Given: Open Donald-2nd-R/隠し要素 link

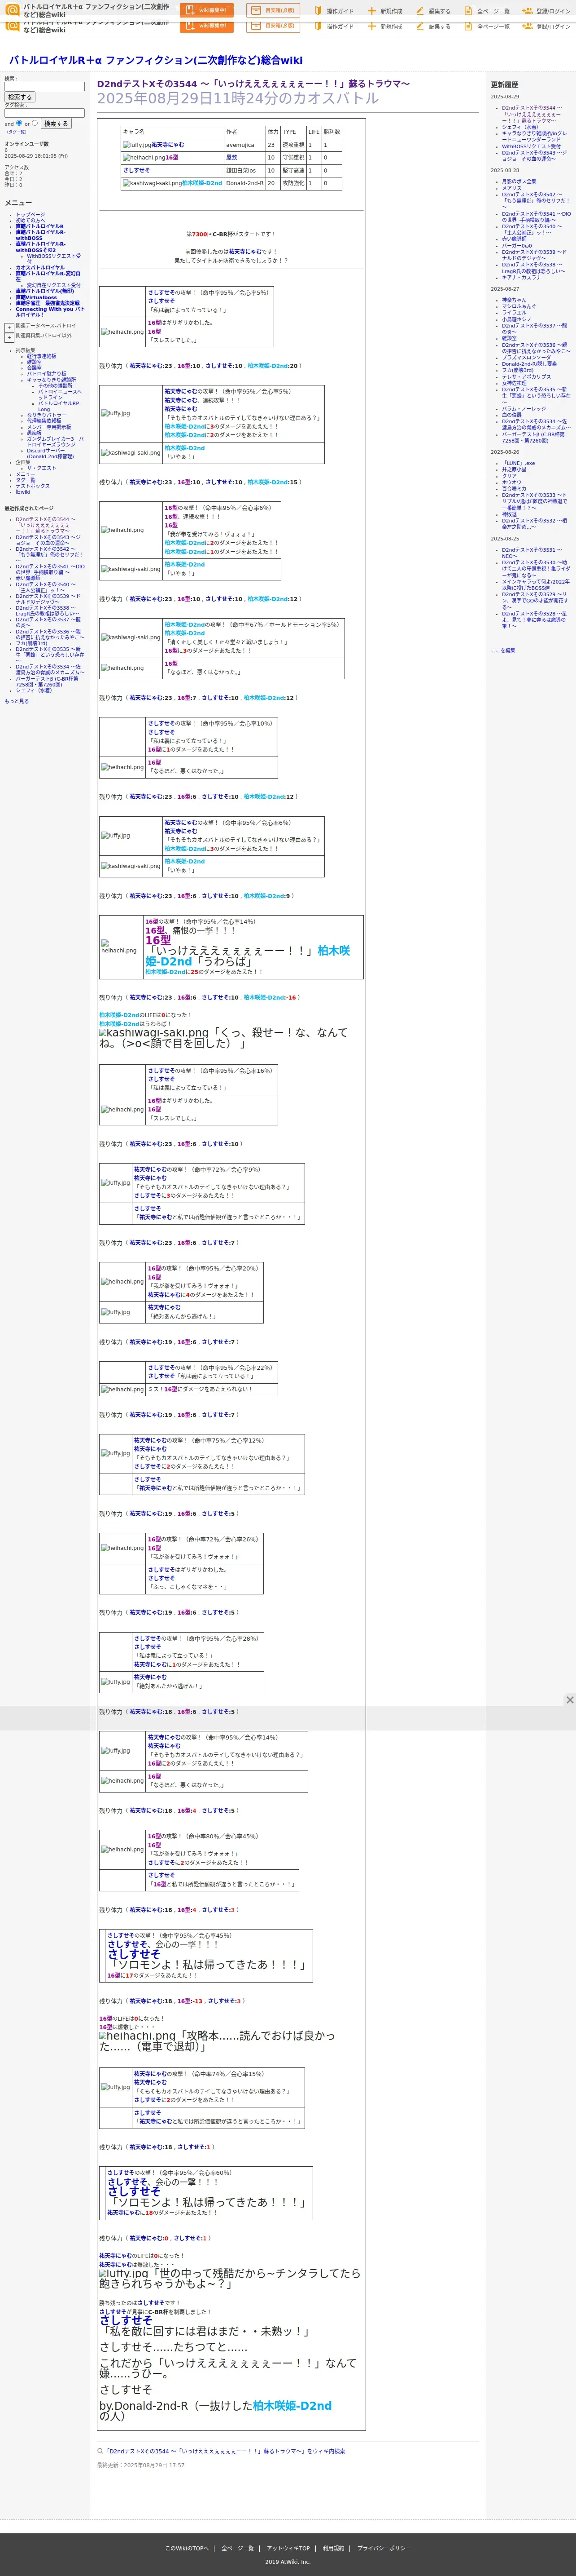Looking at the screenshot, I should [529, 364].
